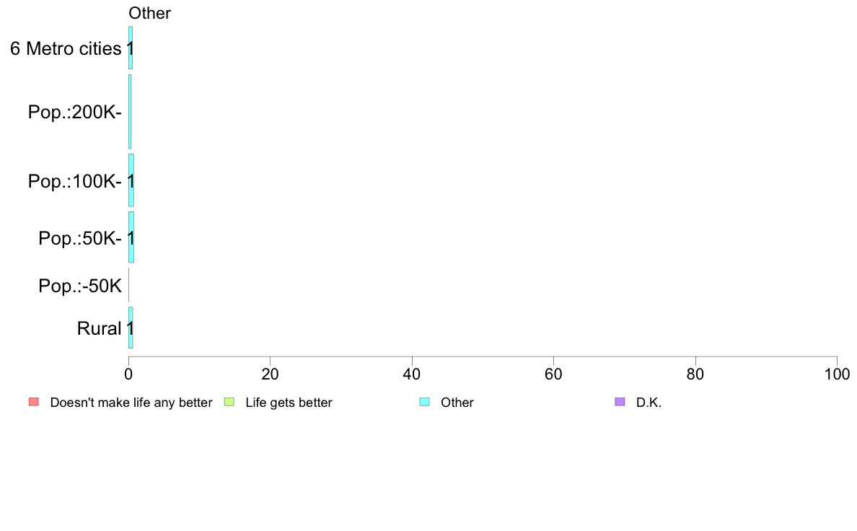Click the '6 Metro cities' axis label
Image resolution: width=857 pixels, height=531 pixels.
pos(66,48)
